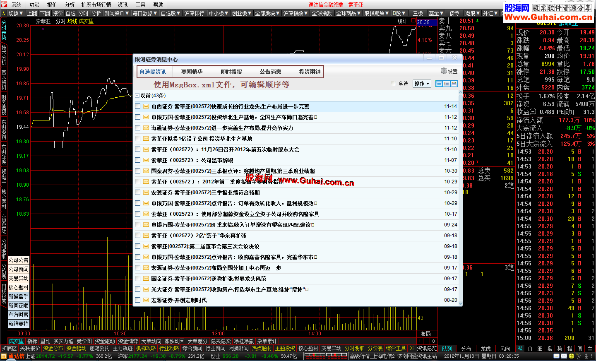The width and height of the screenshot is (596, 361).
Task: Open the 自选股 dropdown
Action: (171, 13)
